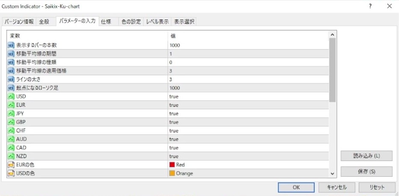Click the boolean icon beside NZD

tap(11, 156)
